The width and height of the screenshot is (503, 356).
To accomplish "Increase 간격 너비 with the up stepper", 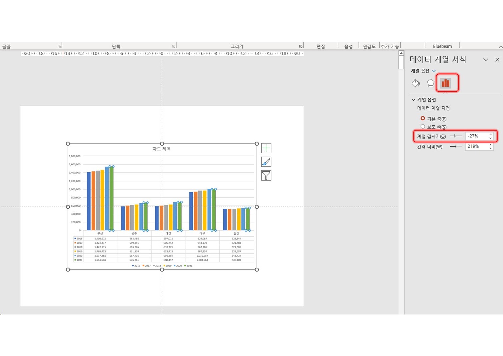I will [x=491, y=145].
